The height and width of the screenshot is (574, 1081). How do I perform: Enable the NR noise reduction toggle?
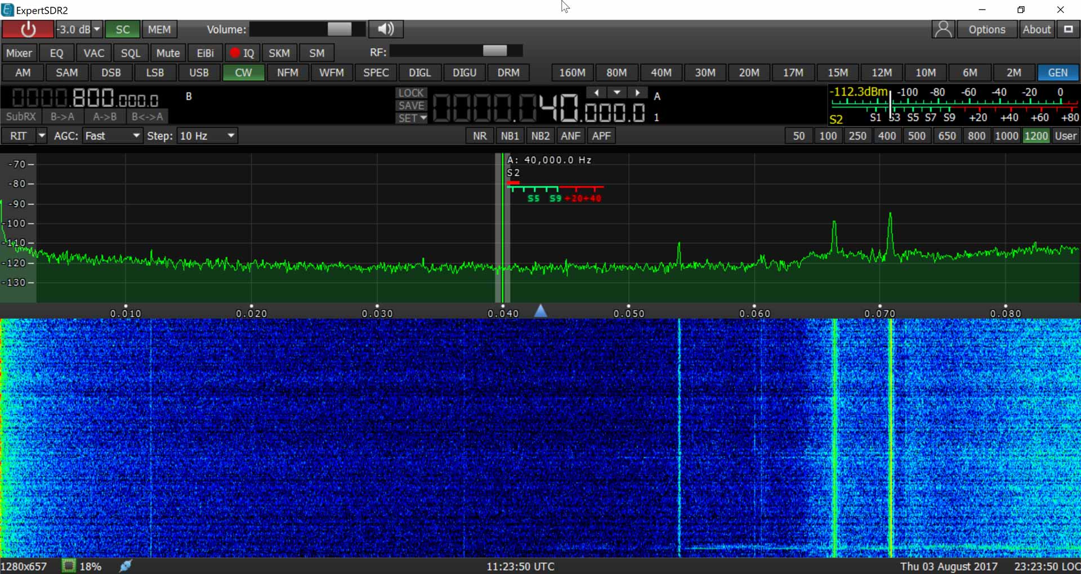(480, 136)
